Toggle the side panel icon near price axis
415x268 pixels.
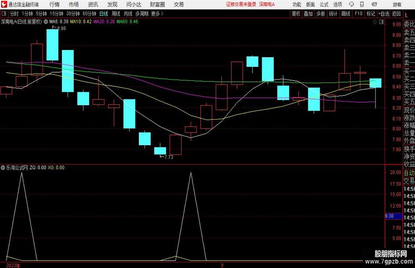[381, 22]
